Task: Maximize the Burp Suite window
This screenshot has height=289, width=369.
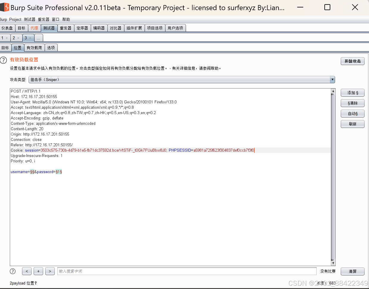Action: coord(327,7)
